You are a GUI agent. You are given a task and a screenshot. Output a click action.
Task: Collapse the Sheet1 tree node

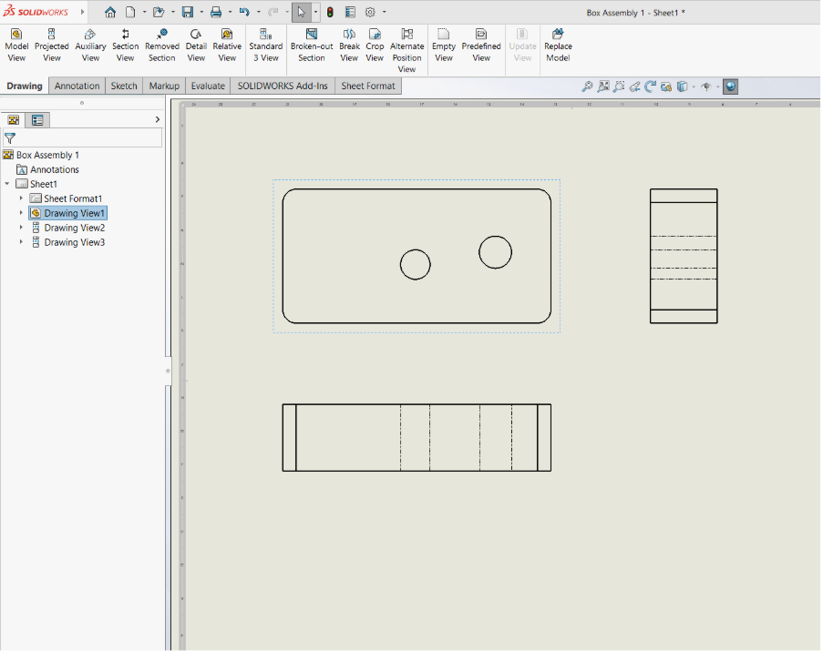click(x=6, y=184)
